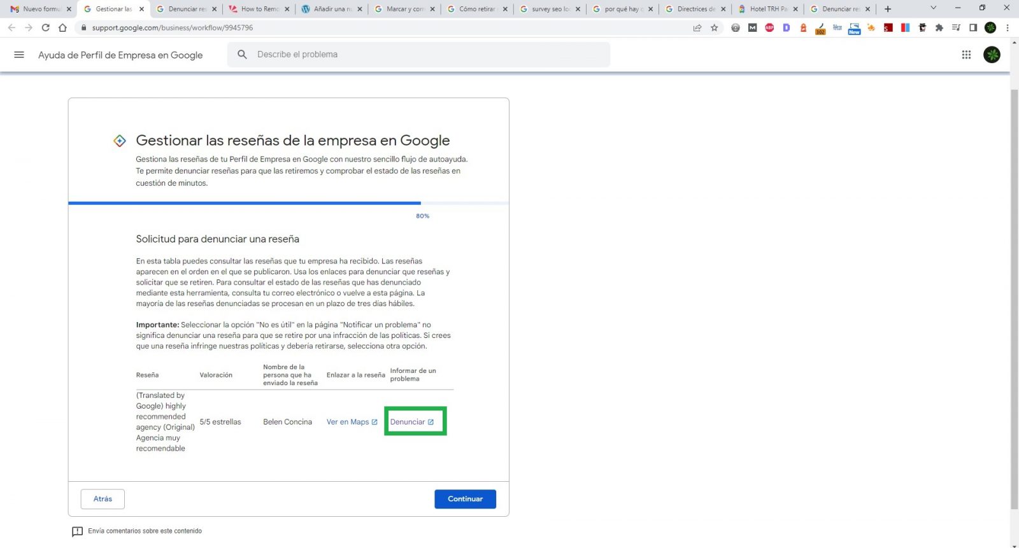
Task: Click the share page icon
Action: click(x=697, y=28)
